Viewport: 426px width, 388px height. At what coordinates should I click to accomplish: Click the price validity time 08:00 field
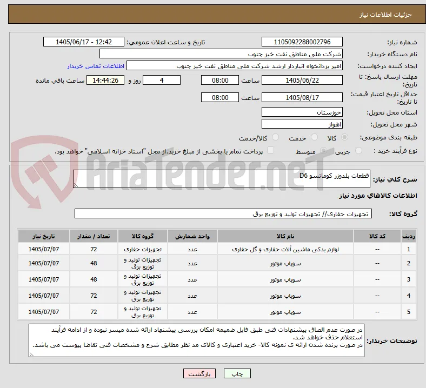pyautogui.click(x=220, y=97)
